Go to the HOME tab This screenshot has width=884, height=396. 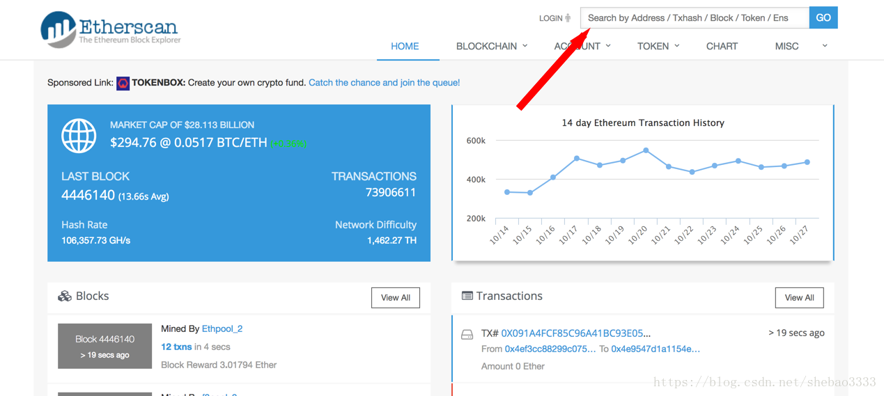pos(405,46)
